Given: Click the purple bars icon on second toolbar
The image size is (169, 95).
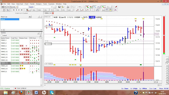Looking at the screenshot, I should coord(115,10).
